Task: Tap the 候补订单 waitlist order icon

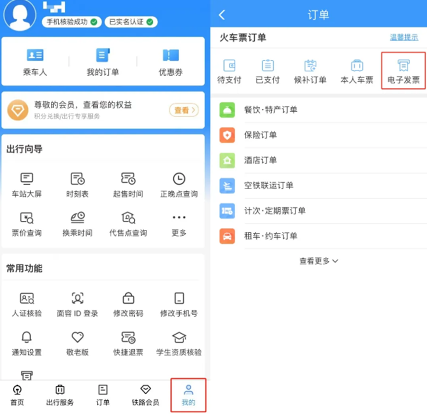Action: [310, 66]
